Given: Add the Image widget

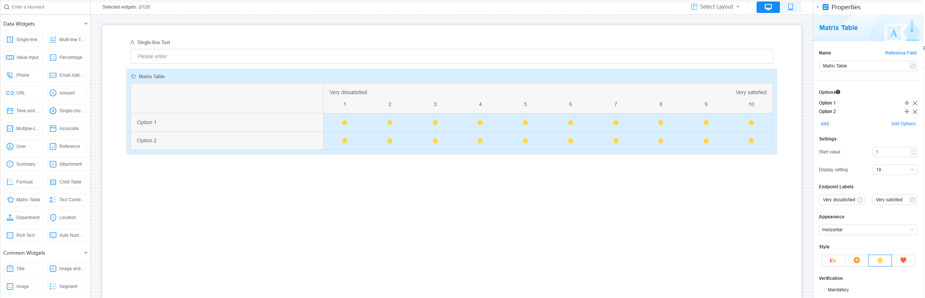Looking at the screenshot, I should (24, 287).
